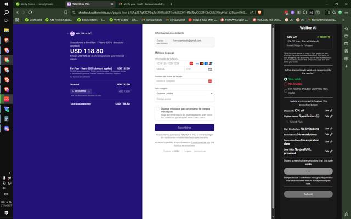Open a new browser tab with plus
351x219 pixels.
pyautogui.click(x=171, y=4)
